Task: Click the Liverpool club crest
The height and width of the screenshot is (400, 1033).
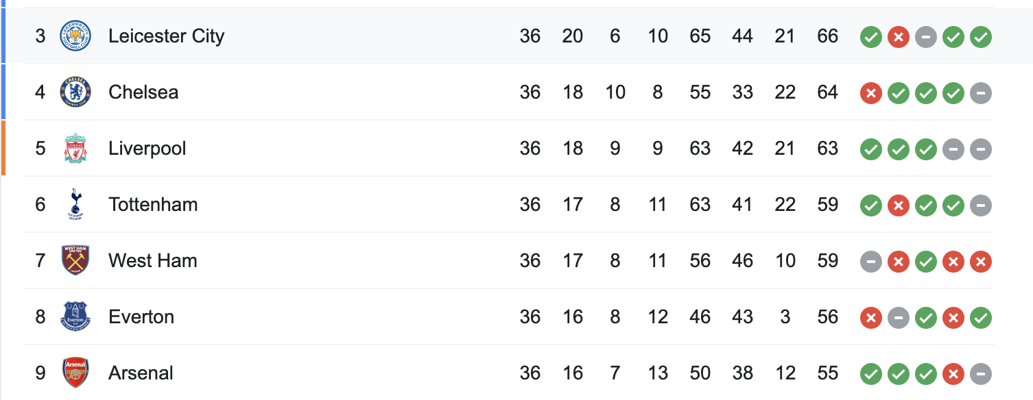Action: click(x=75, y=148)
